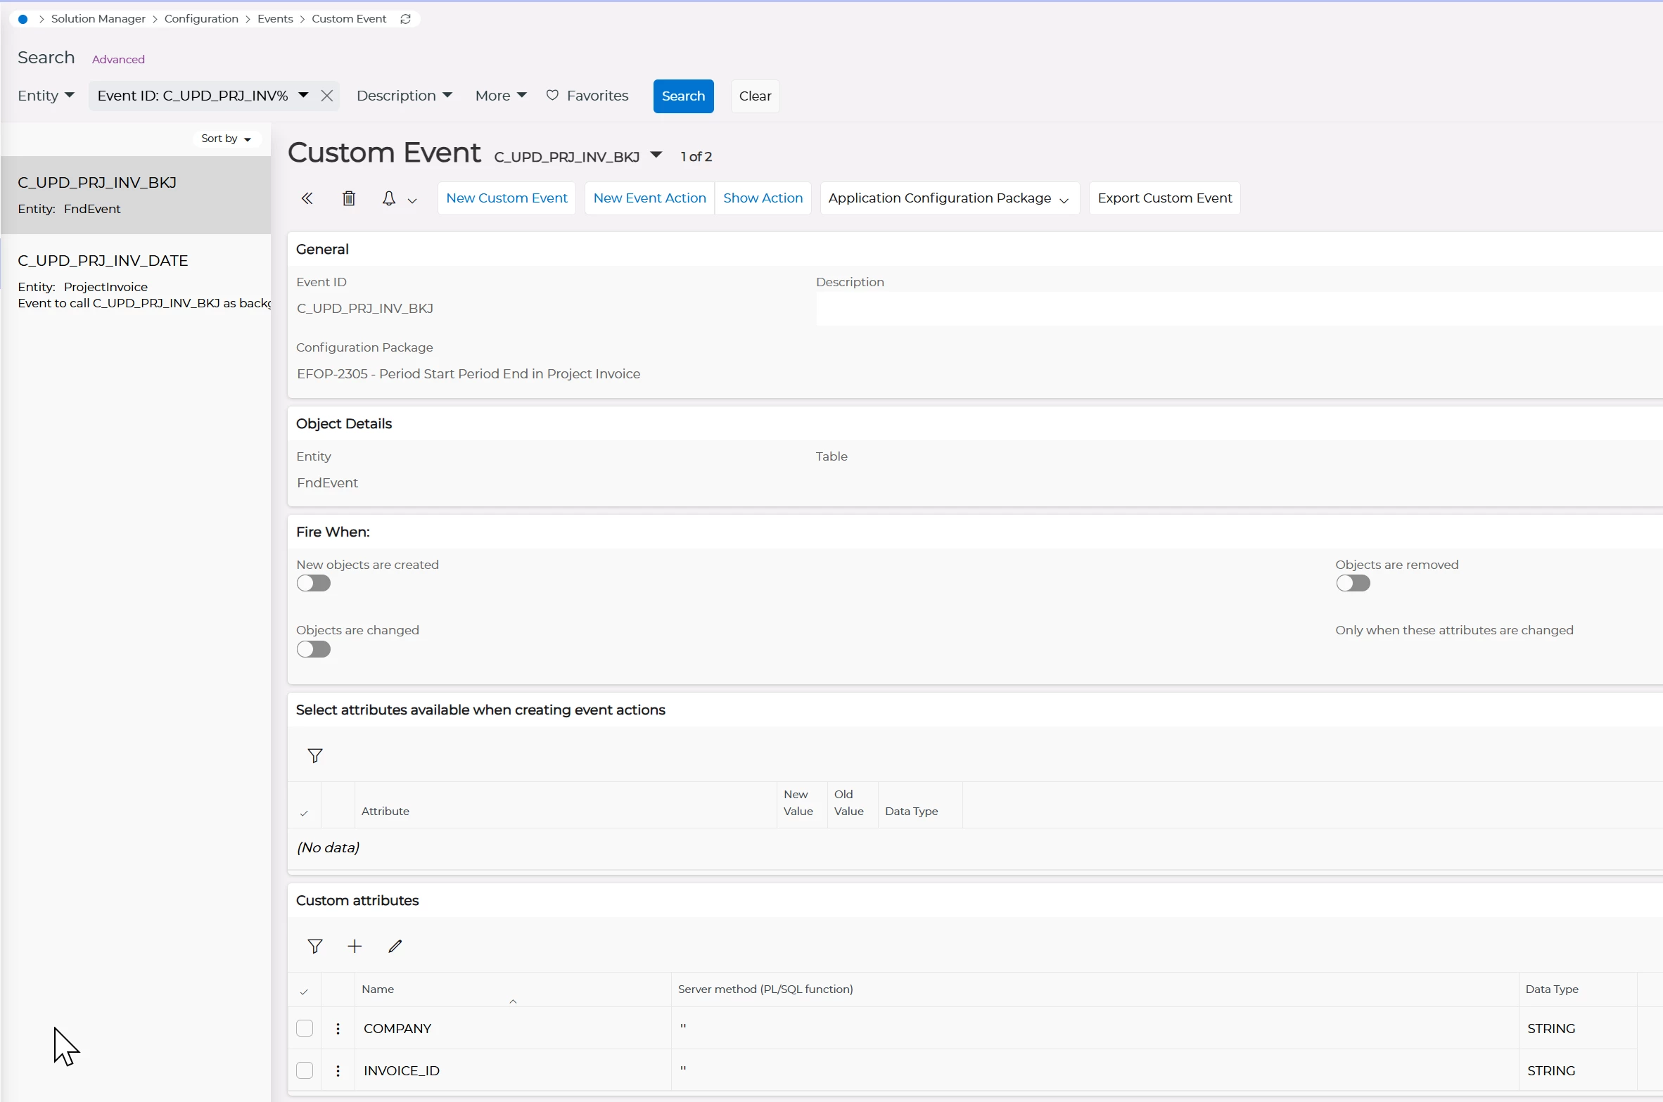Enable Objects are removed switch
Image resolution: width=1663 pixels, height=1102 pixels.
click(x=1352, y=583)
